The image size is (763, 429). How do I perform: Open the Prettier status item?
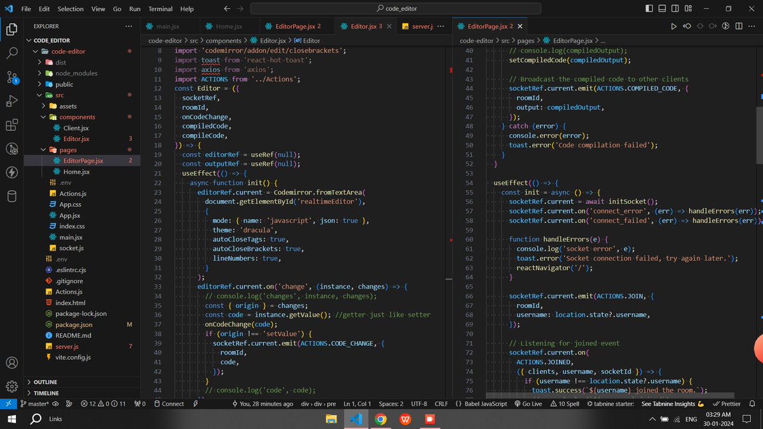pos(726,404)
